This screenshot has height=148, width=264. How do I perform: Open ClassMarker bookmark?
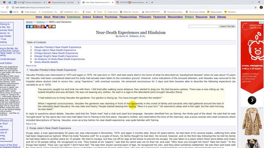point(70,12)
